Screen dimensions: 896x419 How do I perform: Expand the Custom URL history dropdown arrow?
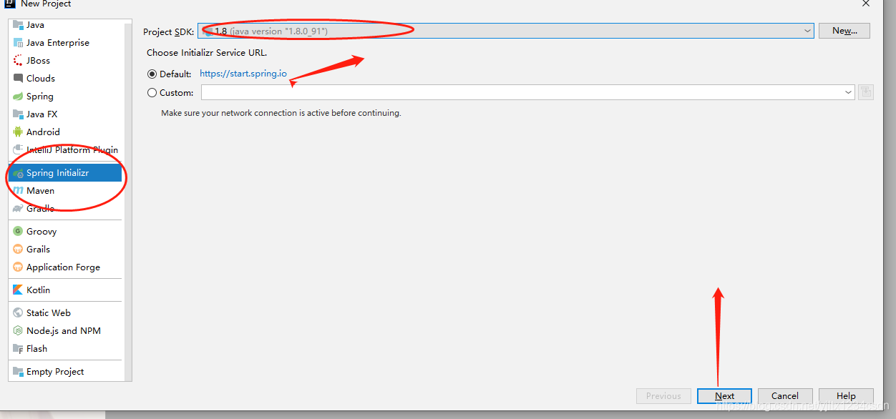[849, 92]
